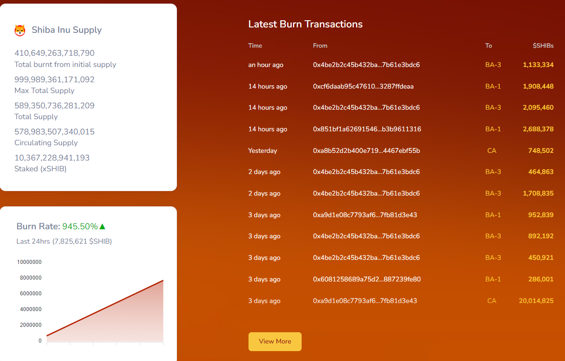This screenshot has width=565, height=361.
Task: Select the 1,708,835 burn amount
Action: pyautogui.click(x=538, y=193)
